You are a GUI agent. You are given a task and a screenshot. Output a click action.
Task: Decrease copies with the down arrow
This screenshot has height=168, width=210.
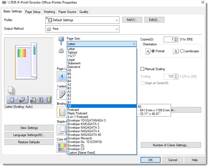tap(176, 41)
